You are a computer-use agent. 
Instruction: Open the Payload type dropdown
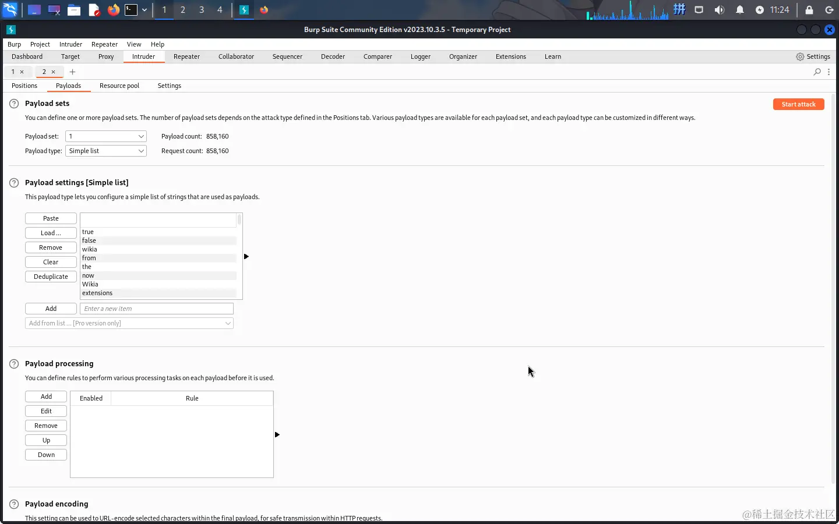[x=106, y=151]
